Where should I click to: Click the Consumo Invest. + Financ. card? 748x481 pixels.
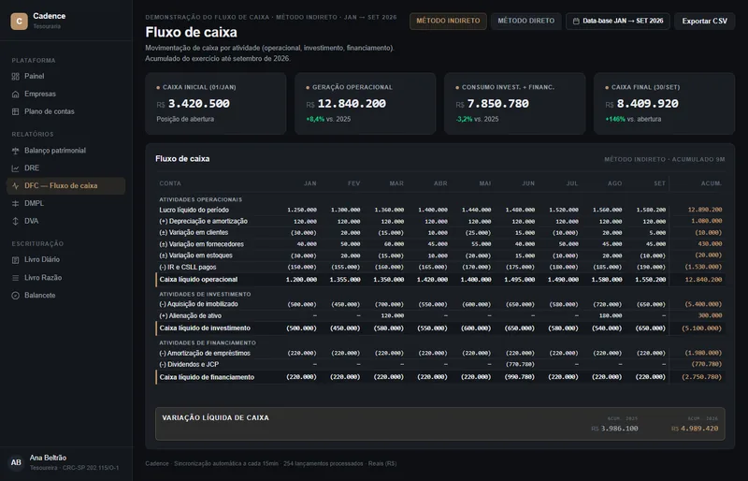click(515, 104)
